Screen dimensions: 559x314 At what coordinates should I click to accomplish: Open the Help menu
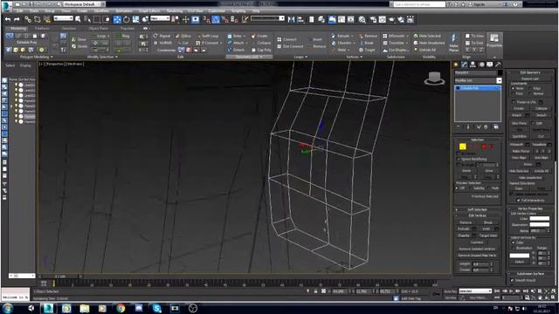point(256,11)
